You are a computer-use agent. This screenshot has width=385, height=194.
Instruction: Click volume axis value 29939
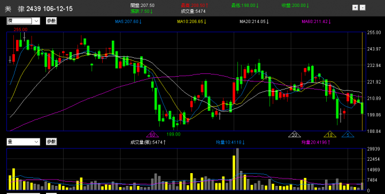point(373,148)
